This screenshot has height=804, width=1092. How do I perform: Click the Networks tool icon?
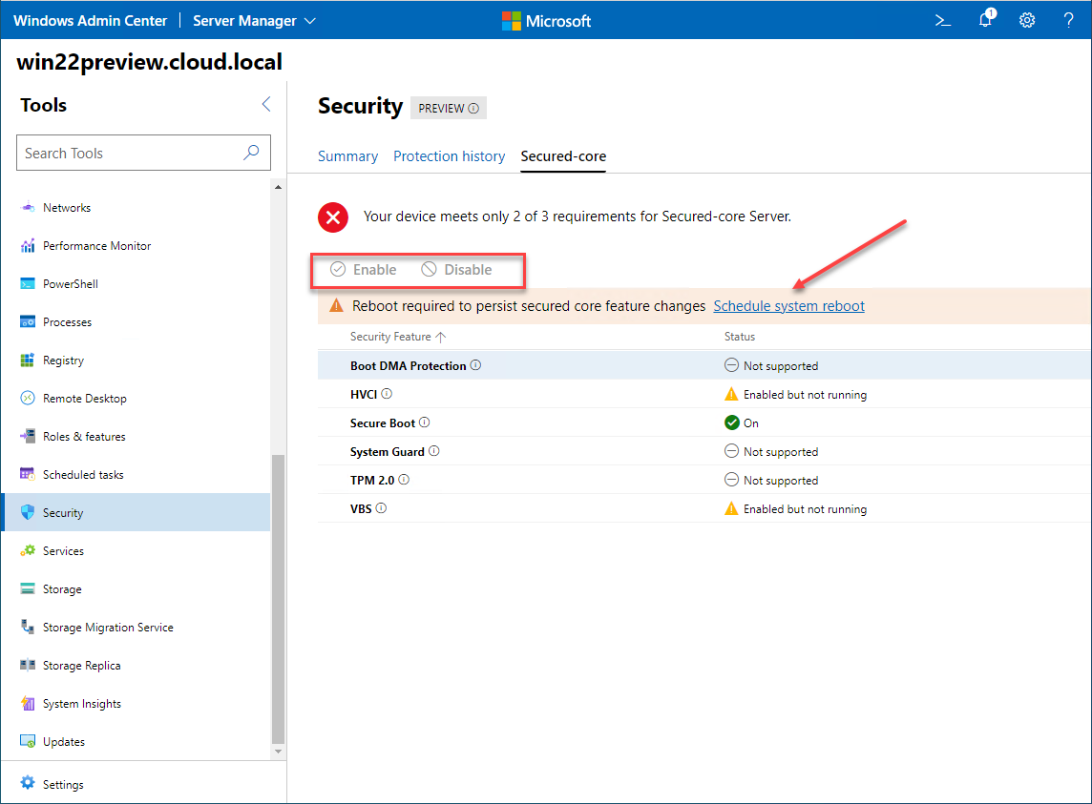(27, 208)
